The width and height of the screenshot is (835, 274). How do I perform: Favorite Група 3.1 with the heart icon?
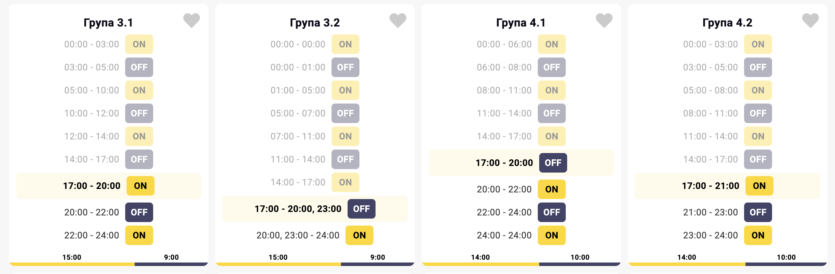tap(192, 20)
